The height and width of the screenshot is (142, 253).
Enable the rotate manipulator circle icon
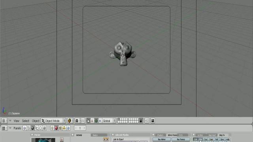[x=96, y=121]
